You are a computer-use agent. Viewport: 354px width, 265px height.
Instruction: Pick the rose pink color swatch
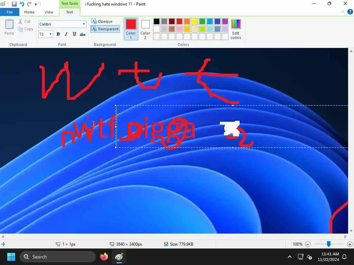pos(179,29)
